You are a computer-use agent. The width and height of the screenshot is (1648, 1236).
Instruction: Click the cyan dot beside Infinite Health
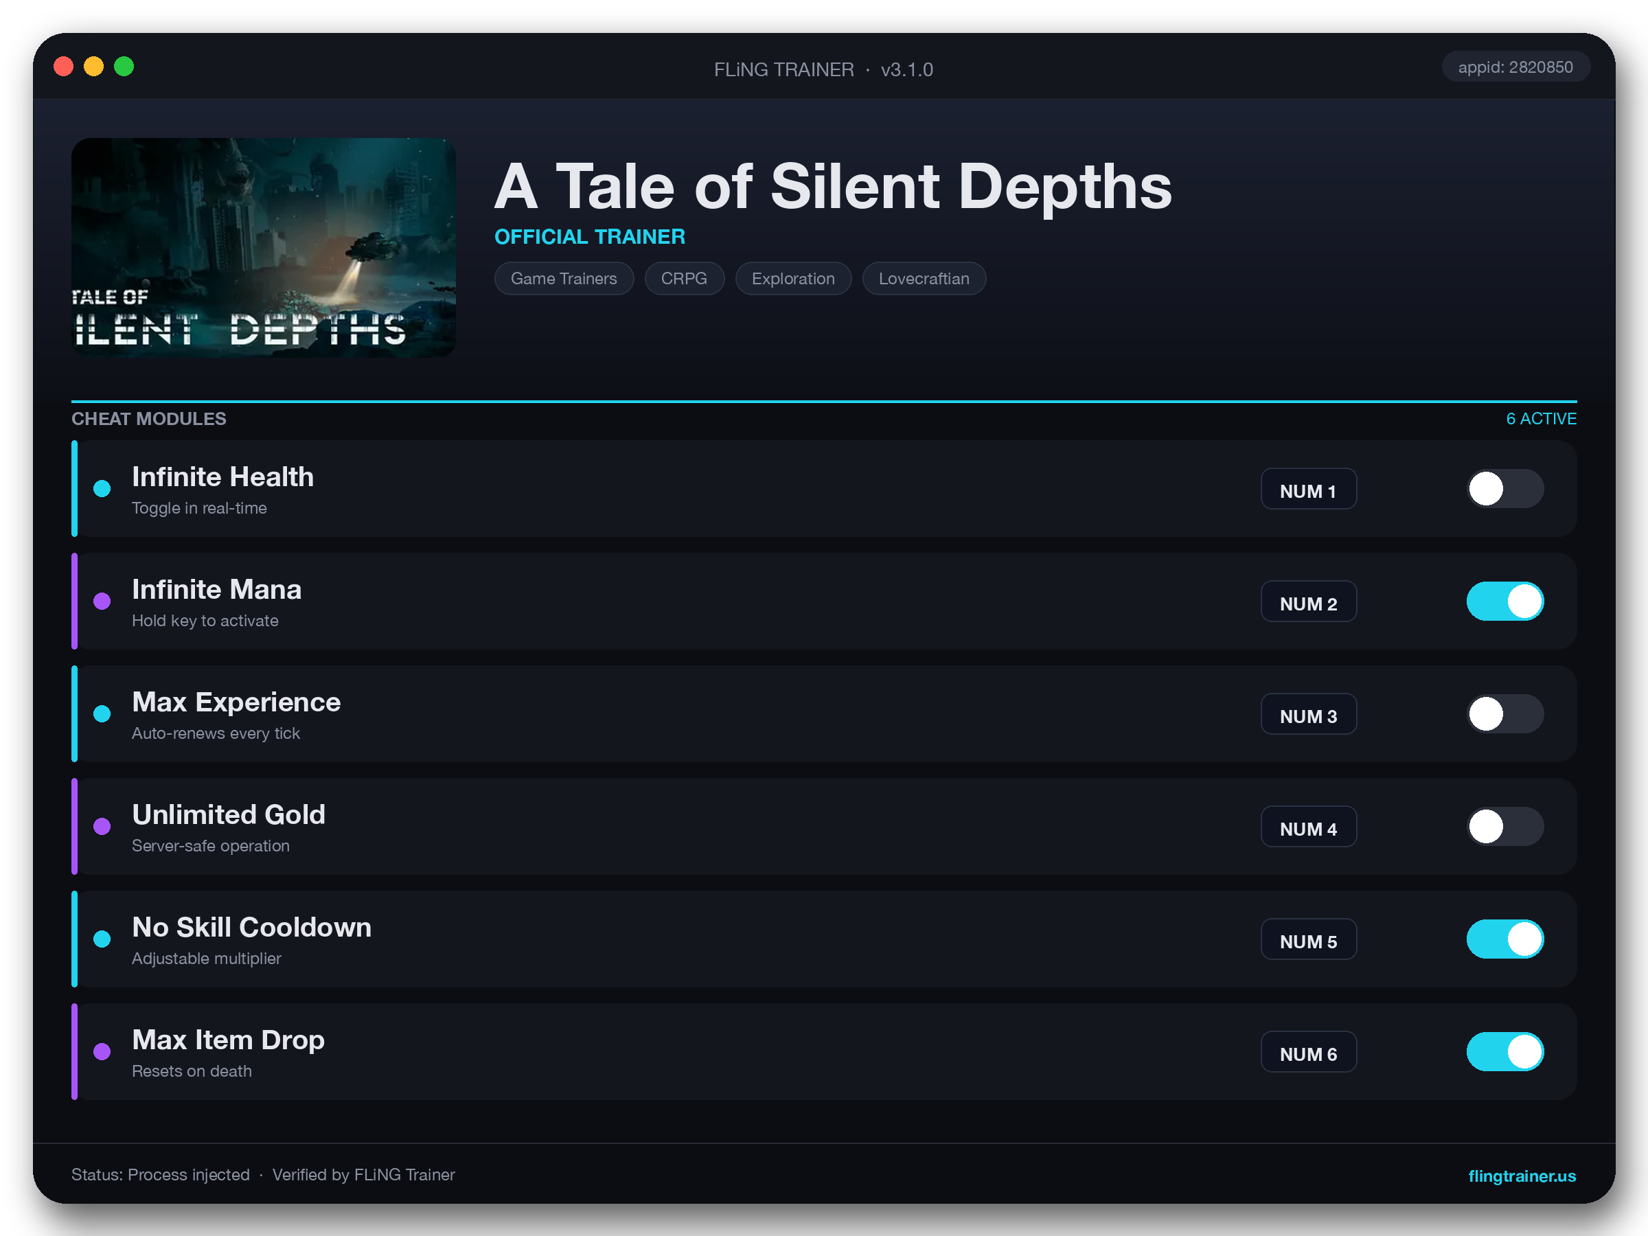(x=102, y=489)
